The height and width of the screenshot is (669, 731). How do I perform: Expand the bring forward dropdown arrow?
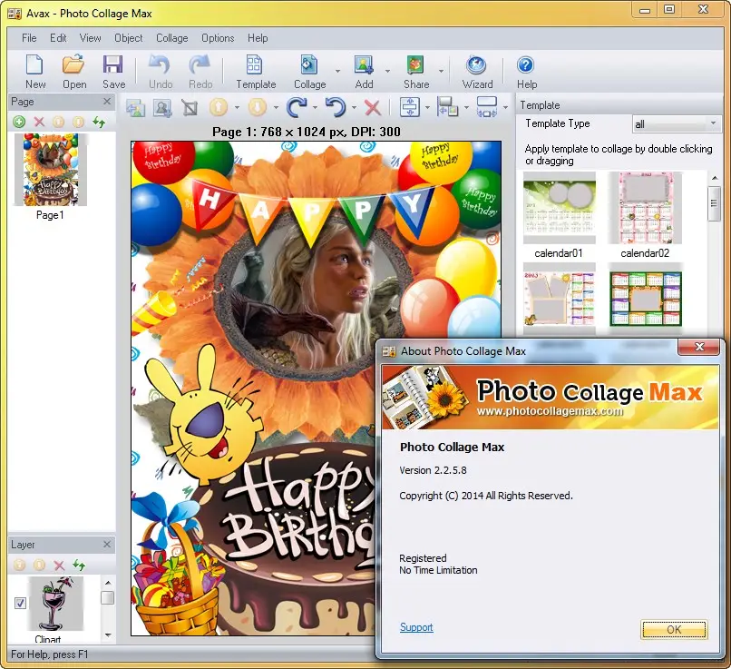tap(237, 108)
